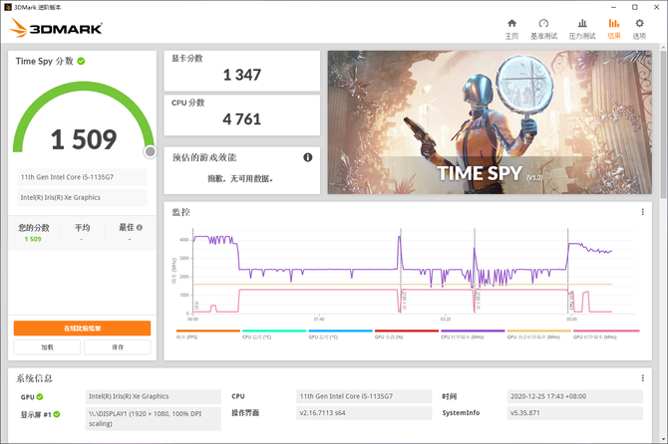The width and height of the screenshot is (668, 444).
Task: Click the green GPU status checkmark
Action: [43, 396]
